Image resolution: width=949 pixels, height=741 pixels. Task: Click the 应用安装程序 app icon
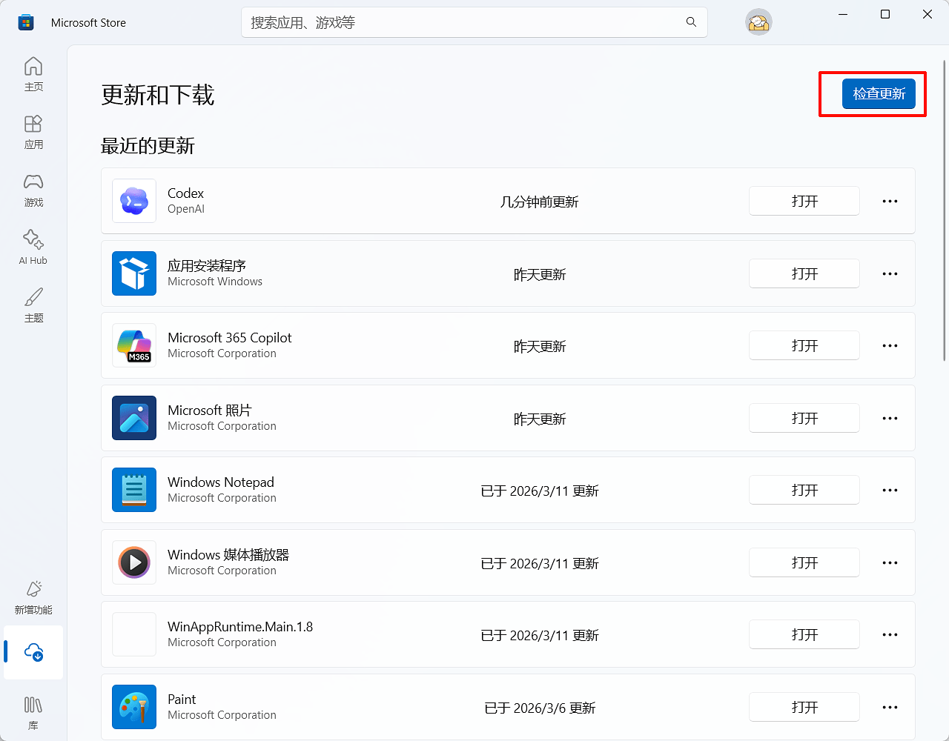point(134,273)
